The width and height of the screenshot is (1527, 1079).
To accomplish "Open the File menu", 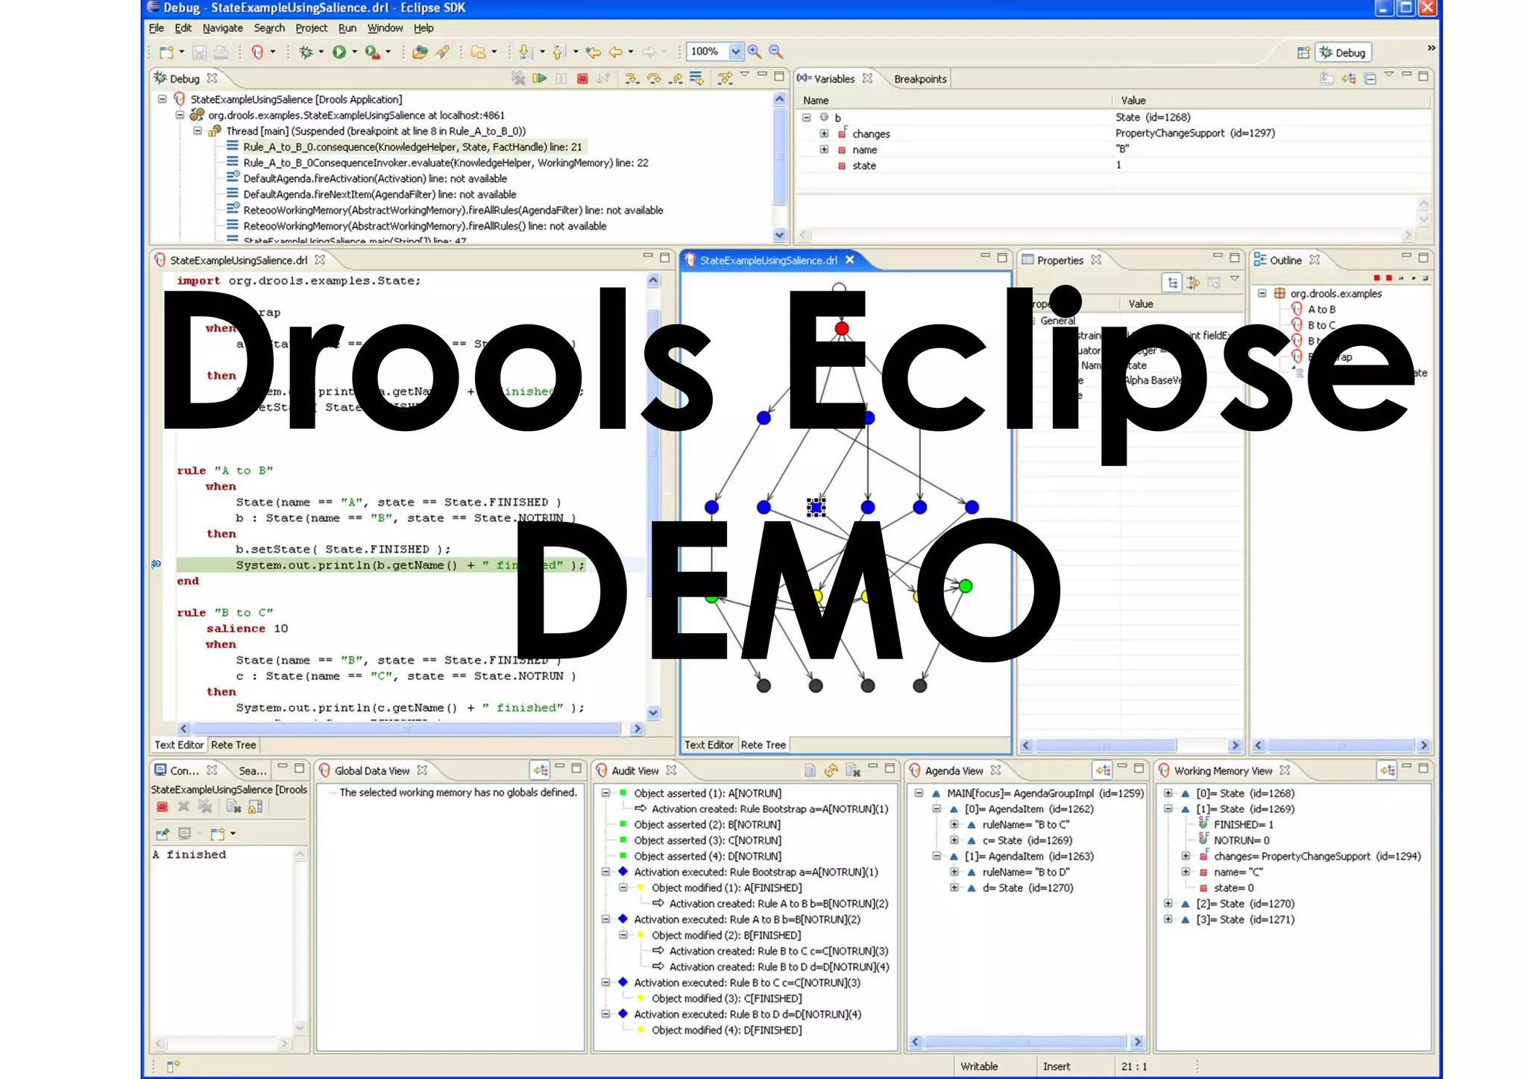I will [157, 28].
